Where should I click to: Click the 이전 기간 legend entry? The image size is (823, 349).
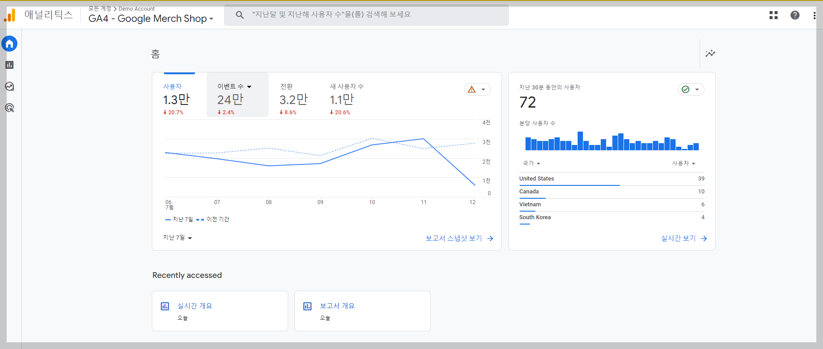point(213,219)
